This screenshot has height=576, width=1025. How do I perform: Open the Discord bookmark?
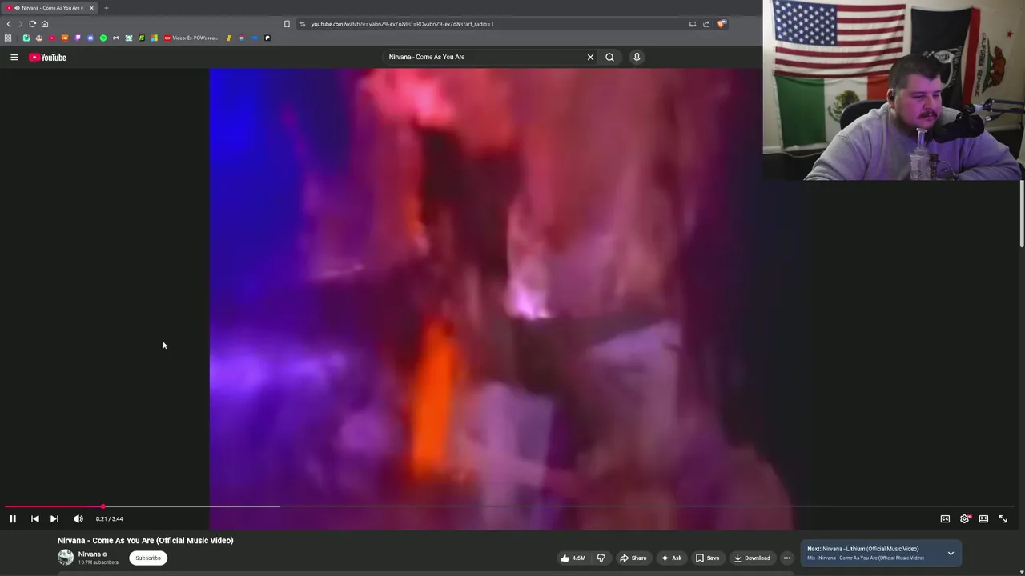[x=90, y=38]
